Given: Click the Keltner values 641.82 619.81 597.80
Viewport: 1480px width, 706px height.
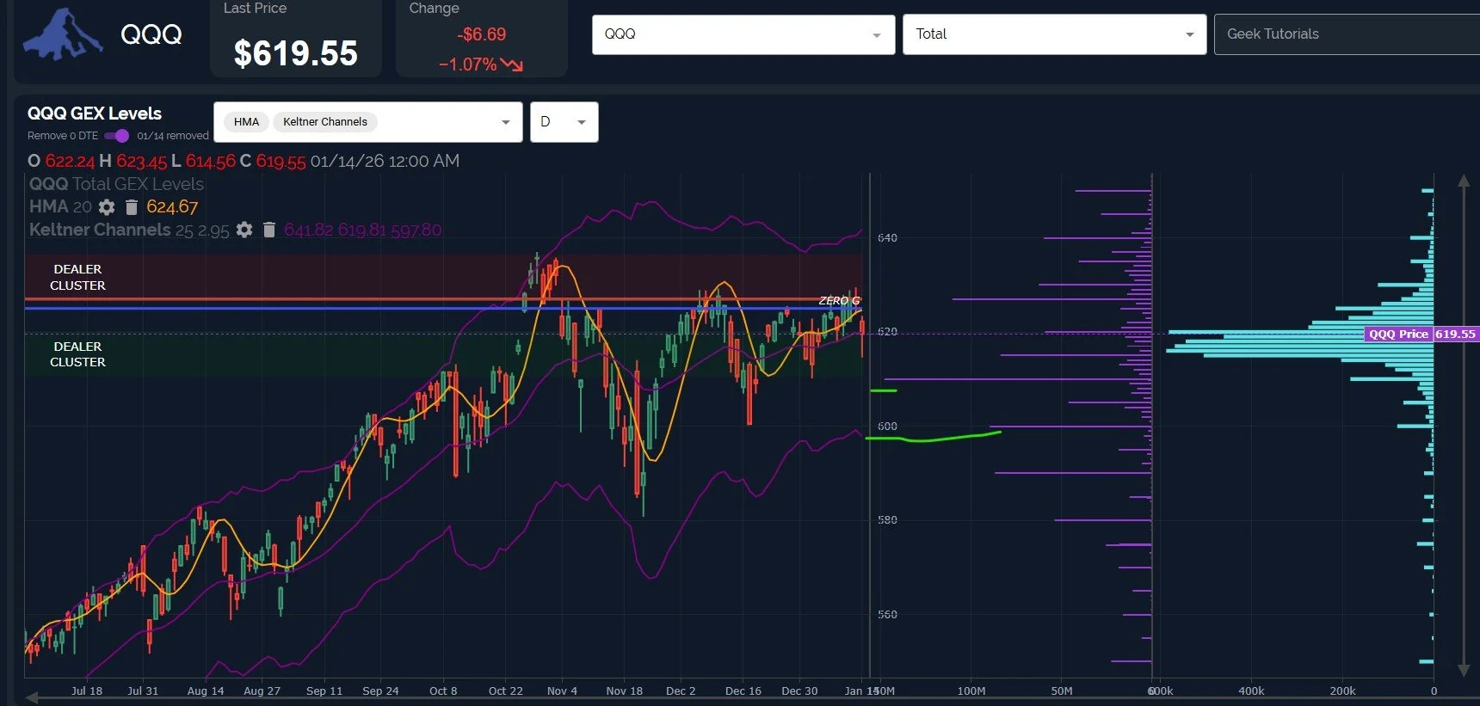Looking at the screenshot, I should [x=362, y=230].
